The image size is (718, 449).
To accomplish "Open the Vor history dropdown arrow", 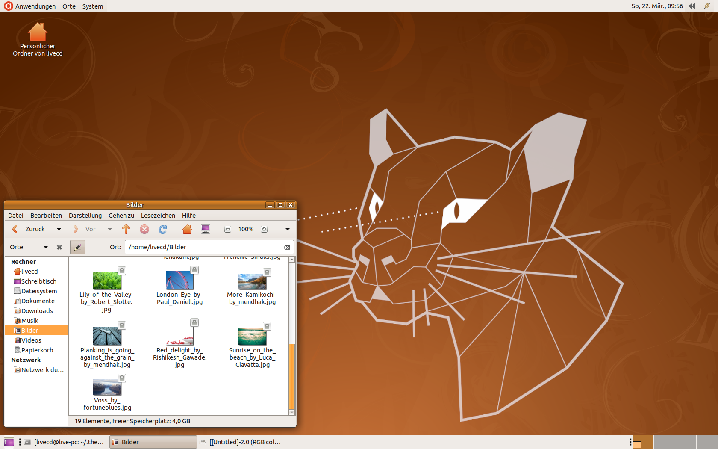I will tap(110, 230).
